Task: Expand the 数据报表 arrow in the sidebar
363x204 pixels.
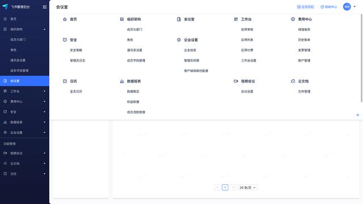Action: point(44,122)
